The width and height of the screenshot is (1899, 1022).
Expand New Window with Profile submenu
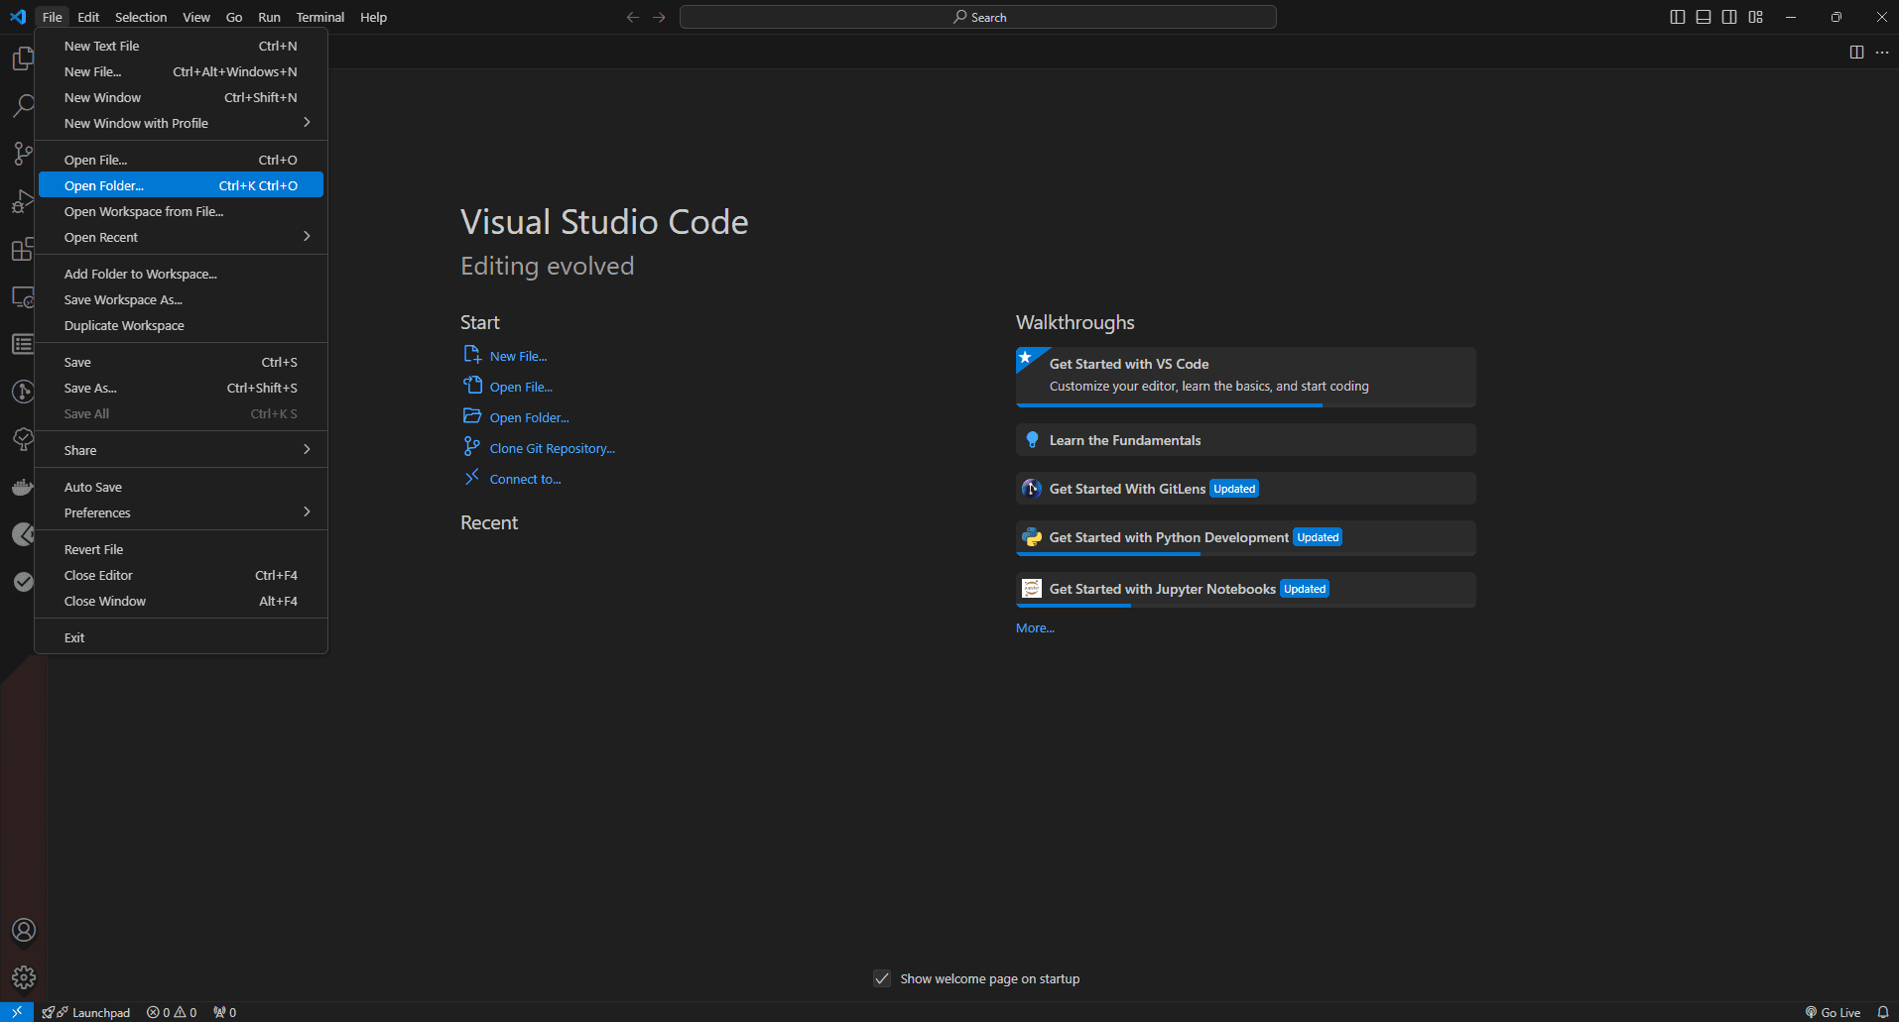[x=181, y=123]
